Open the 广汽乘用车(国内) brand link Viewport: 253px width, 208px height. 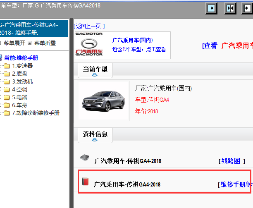coord(132,40)
